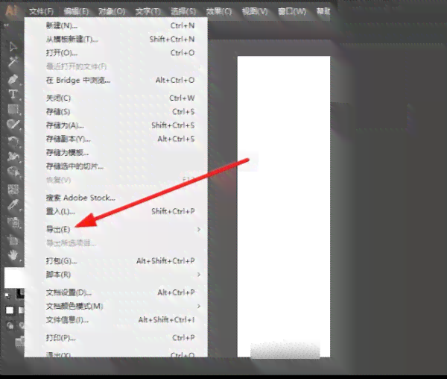Viewport: 447px width, 379px height.
Task: Select the Rotate tool
Action: click(13, 141)
